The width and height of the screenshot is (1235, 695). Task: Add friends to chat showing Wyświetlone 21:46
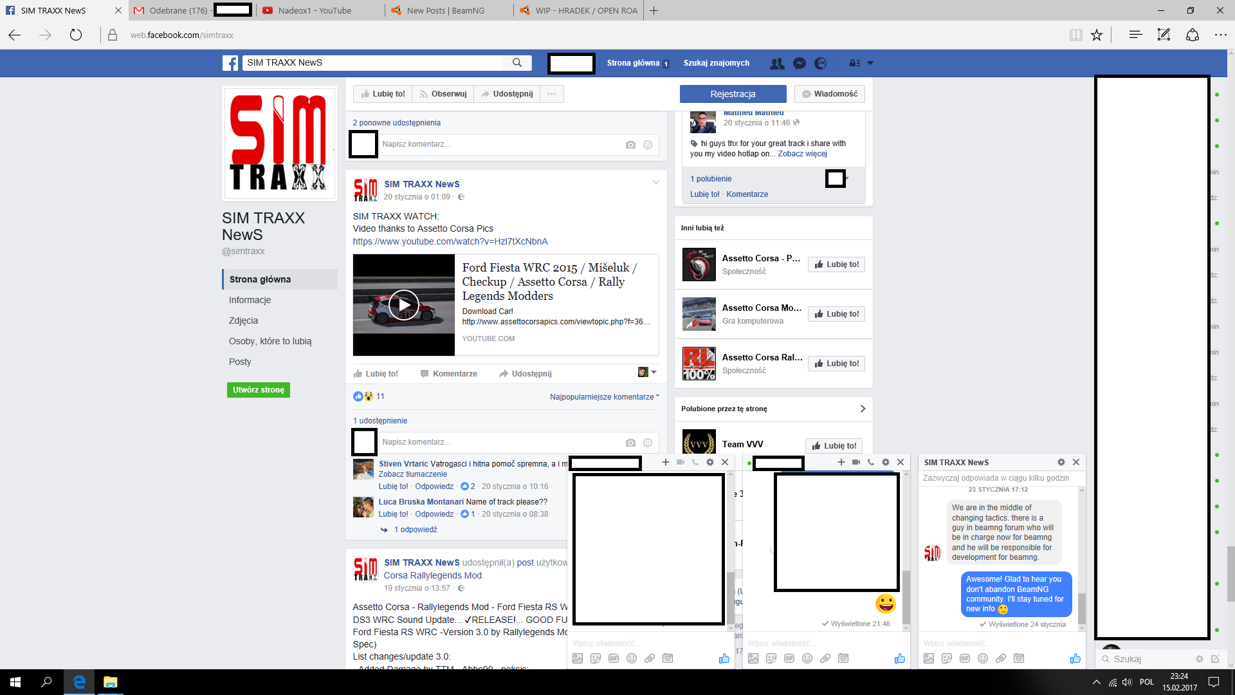[x=841, y=462]
